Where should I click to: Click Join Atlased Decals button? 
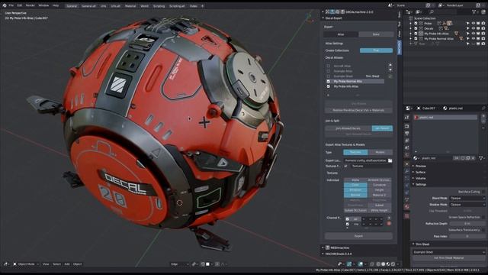(x=348, y=128)
